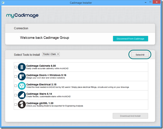163x129 pixels.
Task: Click the Select All button
Action: pos(140,55)
